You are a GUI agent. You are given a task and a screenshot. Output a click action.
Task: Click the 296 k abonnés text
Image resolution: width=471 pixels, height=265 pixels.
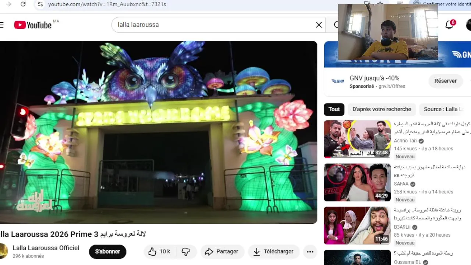click(28, 256)
